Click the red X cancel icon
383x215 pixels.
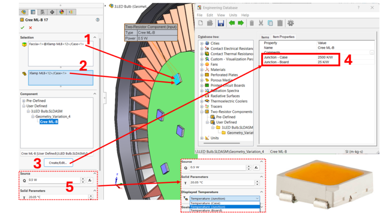[30, 28]
